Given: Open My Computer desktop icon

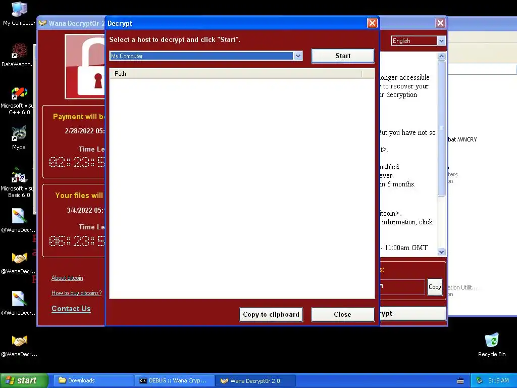Looking at the screenshot, I should [x=19, y=14].
